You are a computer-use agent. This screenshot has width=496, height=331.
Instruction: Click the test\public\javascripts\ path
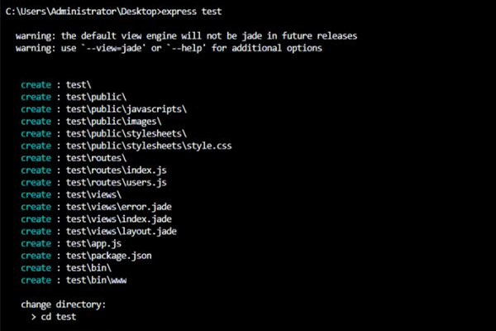tap(126, 109)
